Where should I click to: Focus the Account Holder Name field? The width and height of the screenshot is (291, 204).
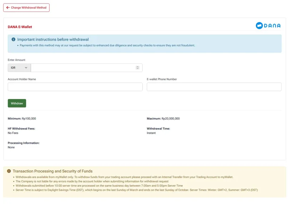tap(75, 87)
